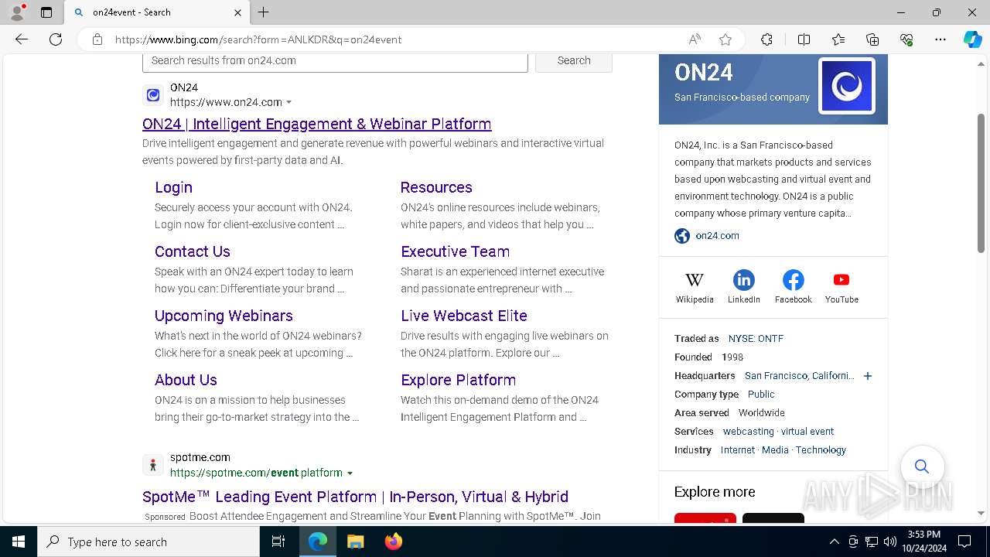990x557 pixels.
Task: Open the Login sitelink
Action: pos(173,187)
